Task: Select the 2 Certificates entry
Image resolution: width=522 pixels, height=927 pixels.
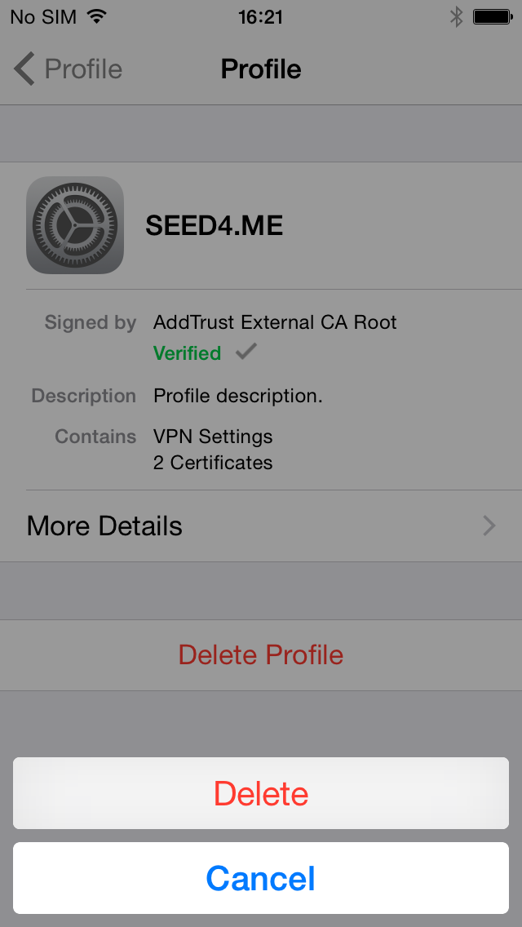Action: point(213,463)
